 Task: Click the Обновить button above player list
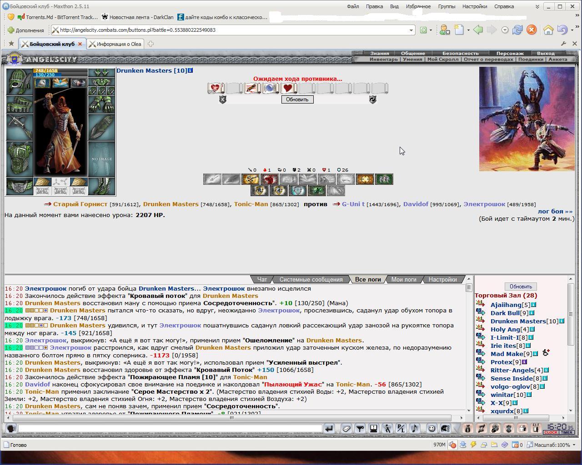521,287
